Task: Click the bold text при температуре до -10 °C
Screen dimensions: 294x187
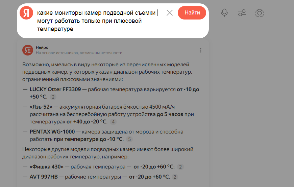Action: point(89,139)
